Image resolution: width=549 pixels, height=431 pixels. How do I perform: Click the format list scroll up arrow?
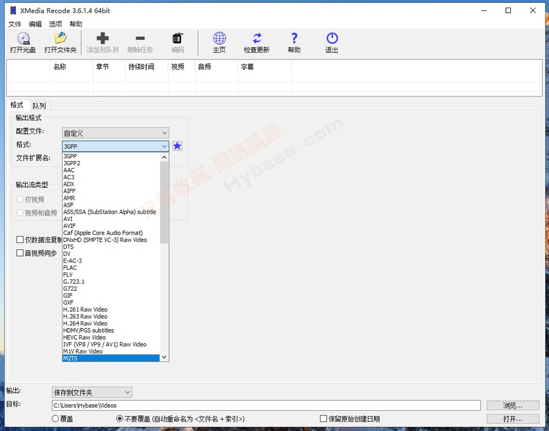(x=164, y=158)
